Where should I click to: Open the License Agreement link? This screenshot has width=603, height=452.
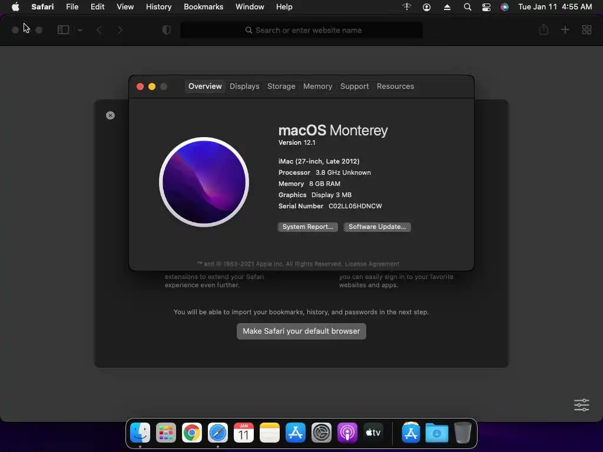pyautogui.click(x=372, y=264)
